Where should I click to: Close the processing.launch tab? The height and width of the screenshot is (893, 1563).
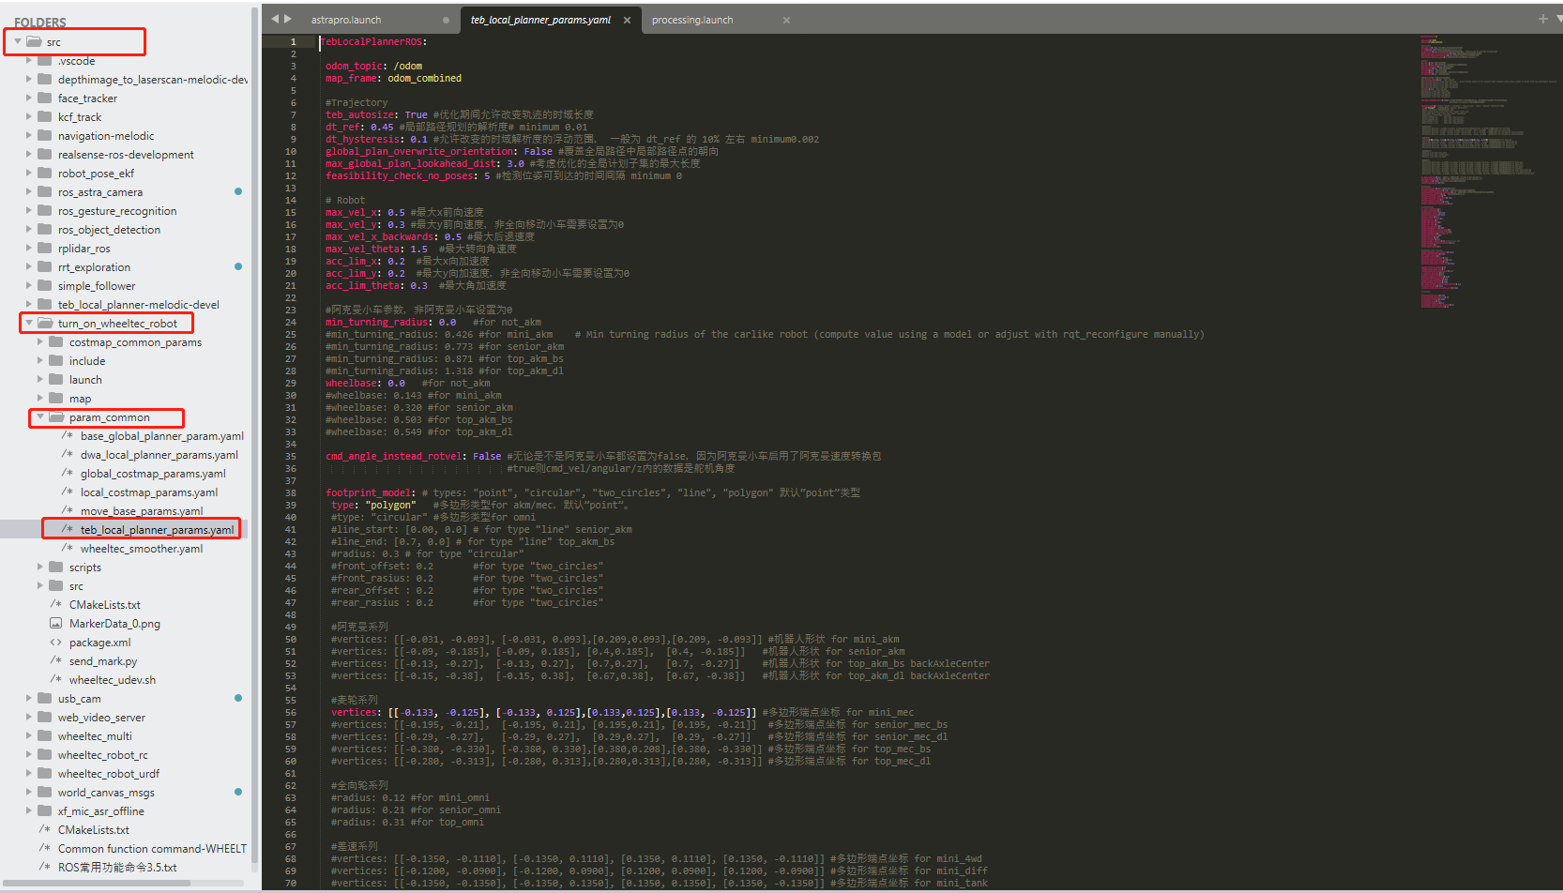[786, 20]
